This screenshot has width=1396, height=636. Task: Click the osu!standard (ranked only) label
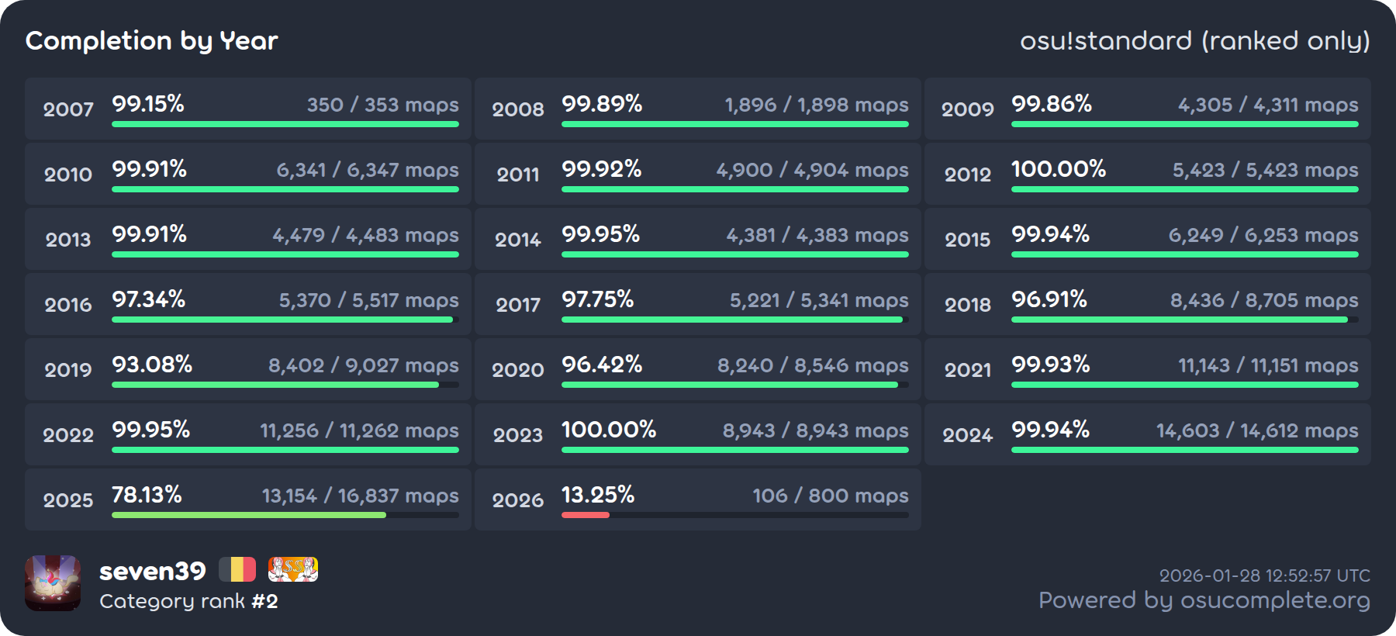[1194, 41]
